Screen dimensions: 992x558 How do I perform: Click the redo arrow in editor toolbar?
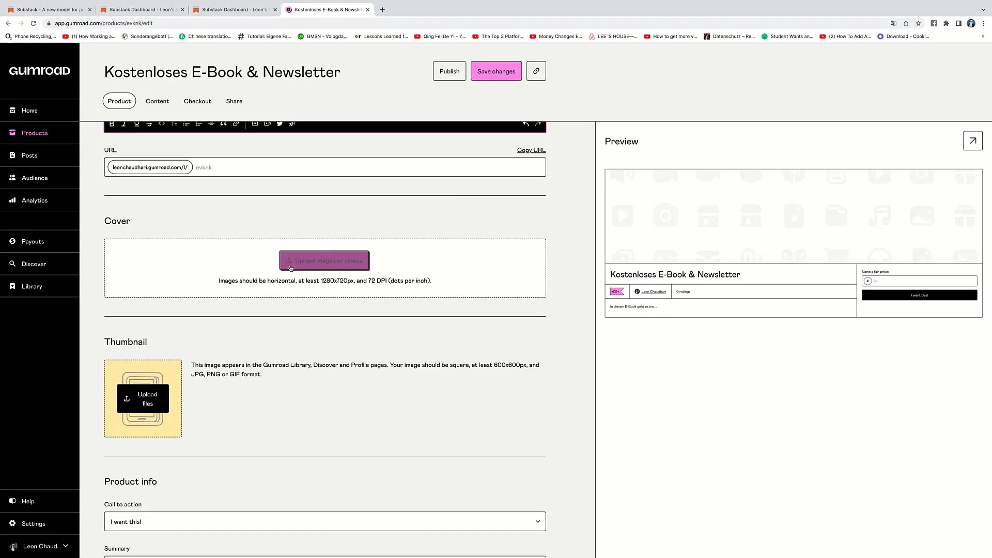(x=538, y=123)
